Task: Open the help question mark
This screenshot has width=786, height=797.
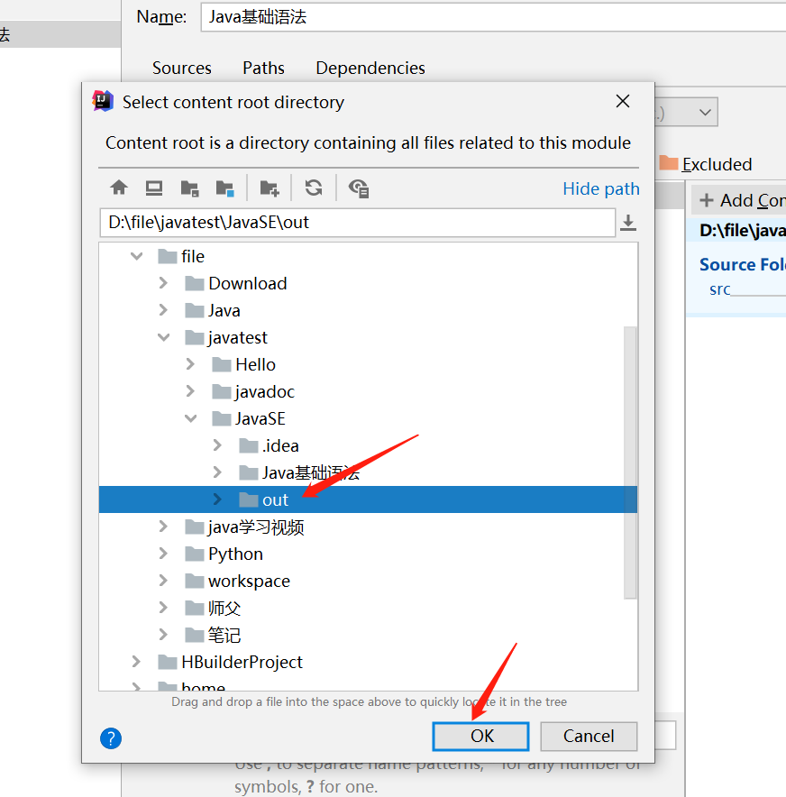Action: click(111, 738)
